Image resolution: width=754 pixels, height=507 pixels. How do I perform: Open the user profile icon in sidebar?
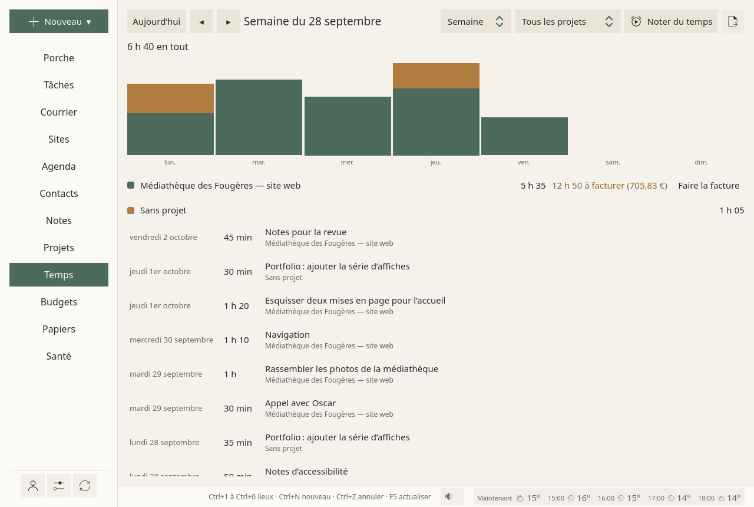click(33, 486)
